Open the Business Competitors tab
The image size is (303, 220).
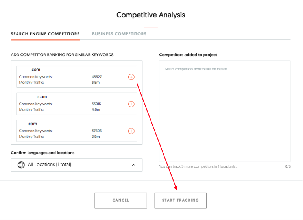(119, 34)
